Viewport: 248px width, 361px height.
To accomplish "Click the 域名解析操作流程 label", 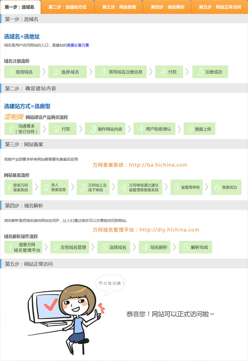I will [21, 236].
